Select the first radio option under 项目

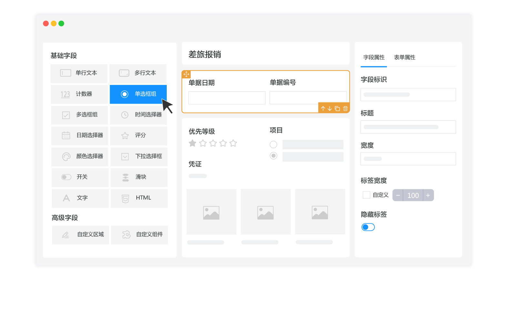coord(273,144)
